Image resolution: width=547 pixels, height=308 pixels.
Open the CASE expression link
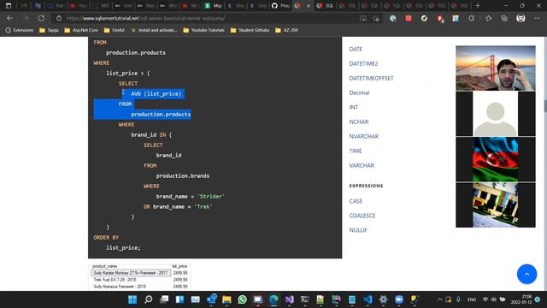356,201
